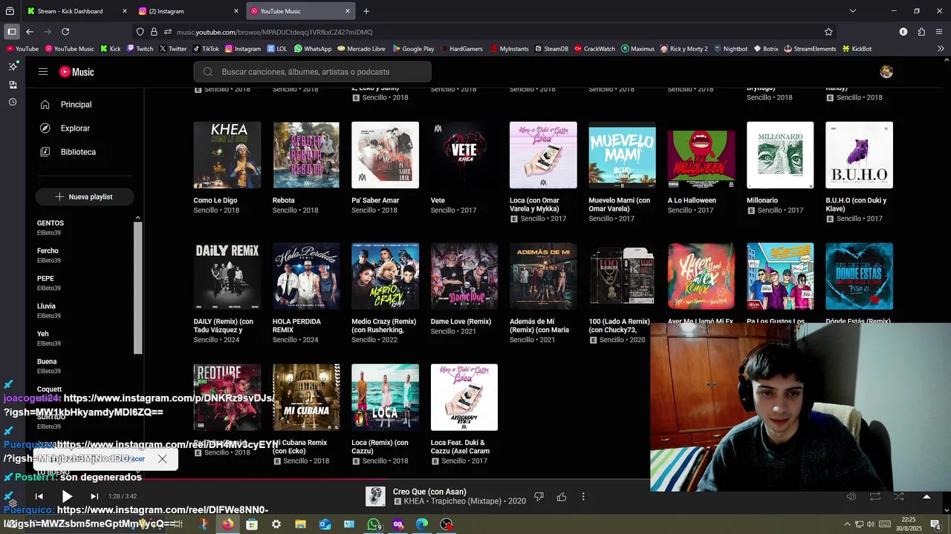Screen dimensions: 951x534
Task: Like the song Creo Que
Action: click(562, 496)
